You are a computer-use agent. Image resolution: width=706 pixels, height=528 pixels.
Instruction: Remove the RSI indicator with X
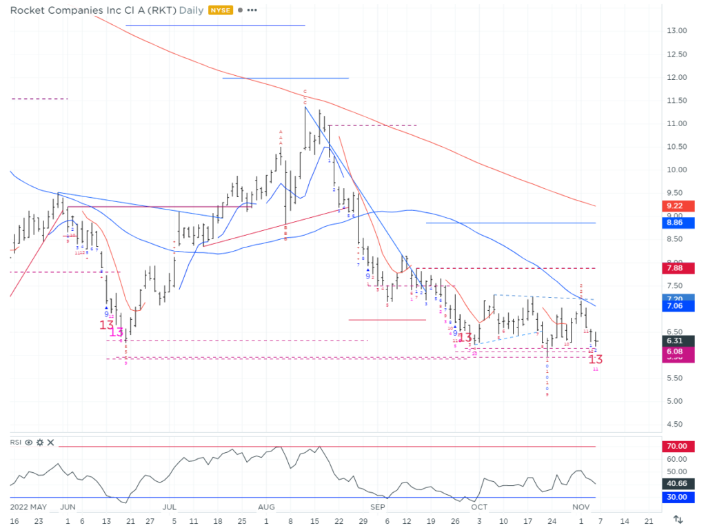tap(50, 443)
